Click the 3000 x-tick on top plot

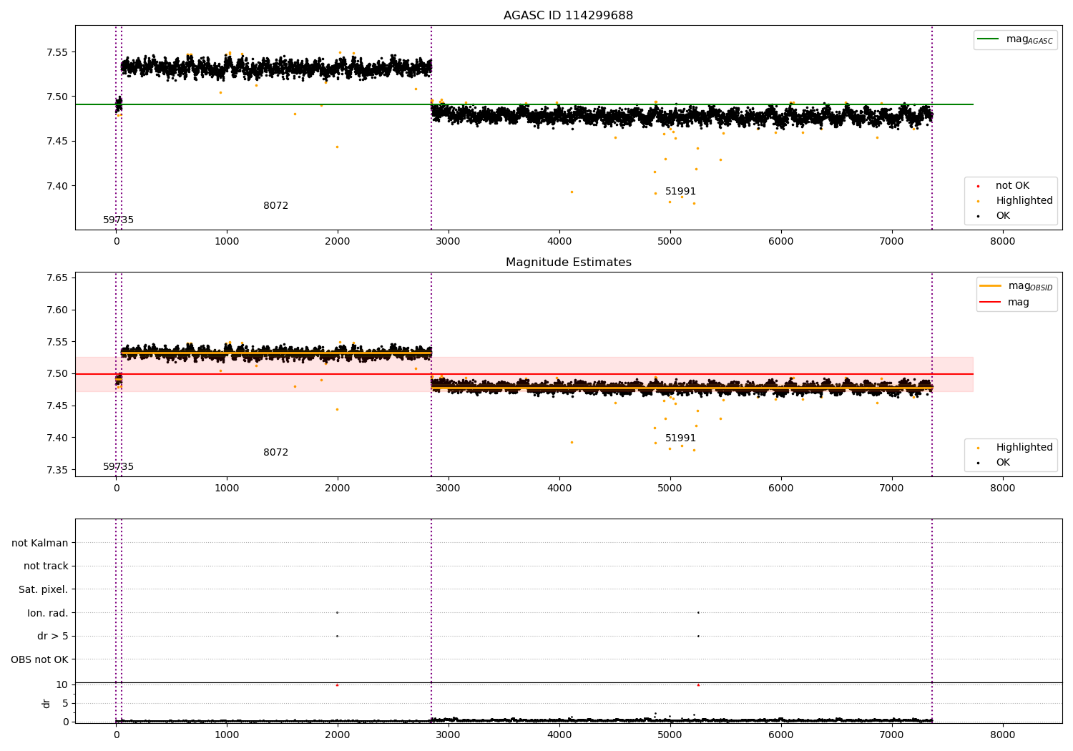pos(449,242)
